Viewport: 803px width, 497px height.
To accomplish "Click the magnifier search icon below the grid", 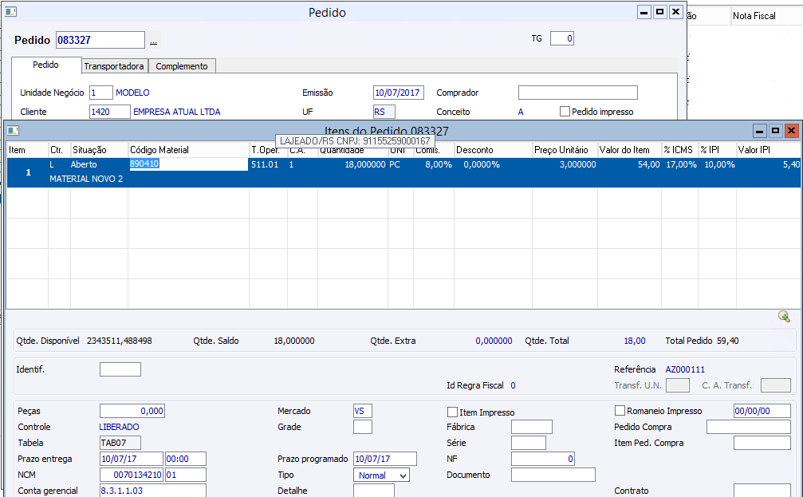I will tap(784, 317).
